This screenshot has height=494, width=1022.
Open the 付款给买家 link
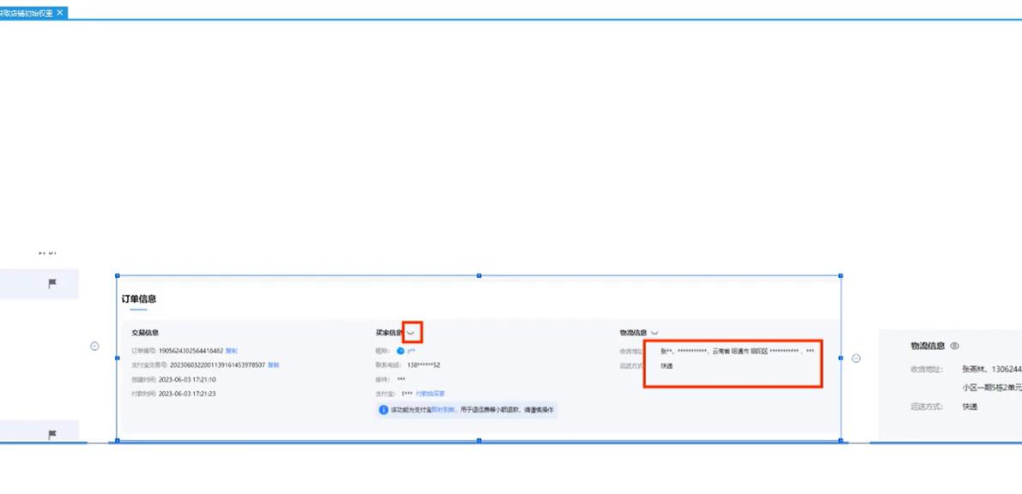coord(430,394)
